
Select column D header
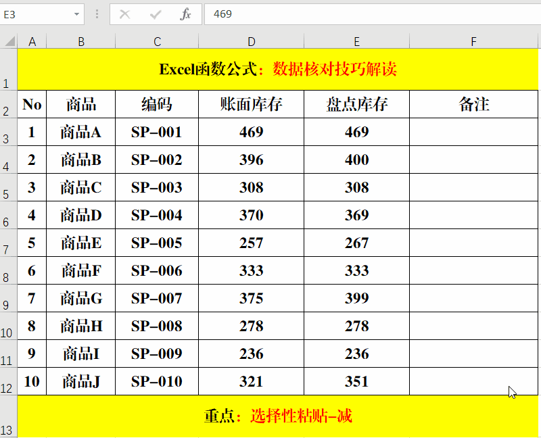pyautogui.click(x=251, y=41)
